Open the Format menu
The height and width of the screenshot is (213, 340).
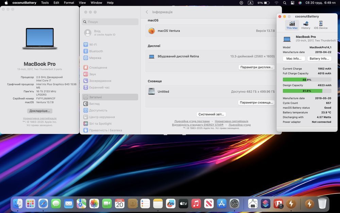(x=69, y=3)
